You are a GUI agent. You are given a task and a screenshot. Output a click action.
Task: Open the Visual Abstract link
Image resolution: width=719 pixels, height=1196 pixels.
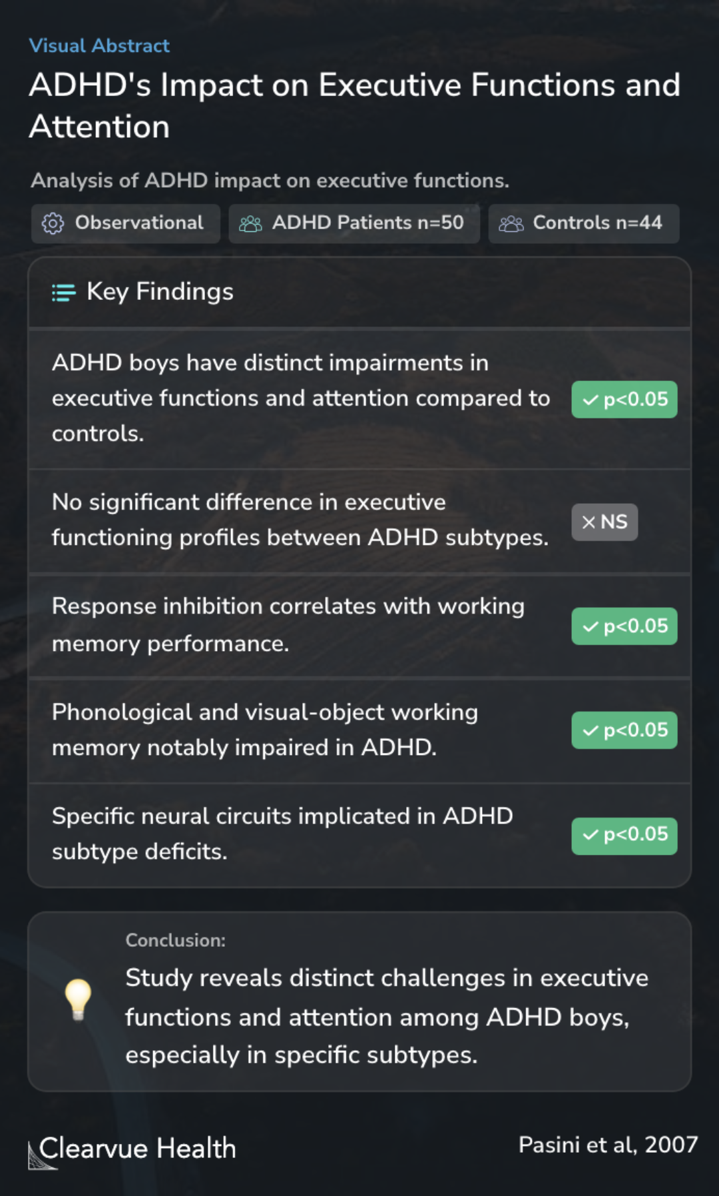click(99, 45)
